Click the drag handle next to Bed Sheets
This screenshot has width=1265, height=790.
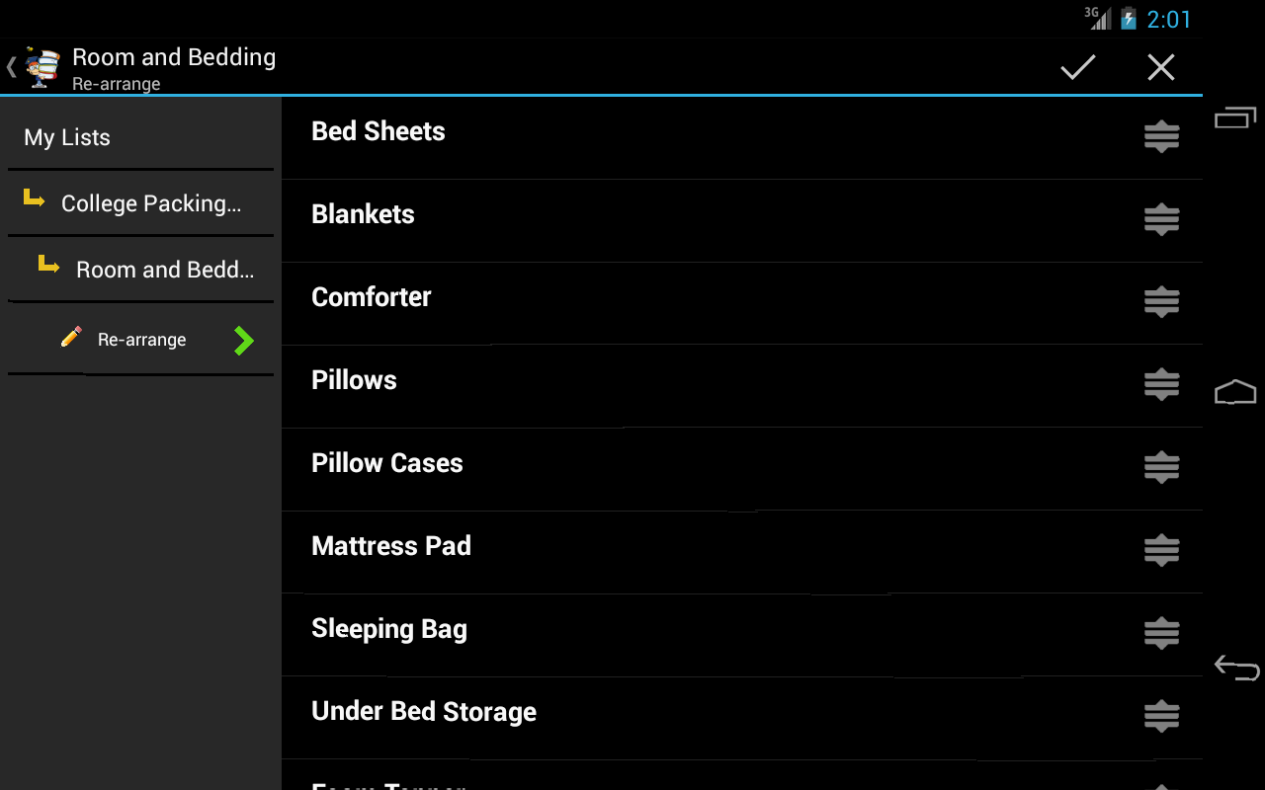coord(1161,136)
